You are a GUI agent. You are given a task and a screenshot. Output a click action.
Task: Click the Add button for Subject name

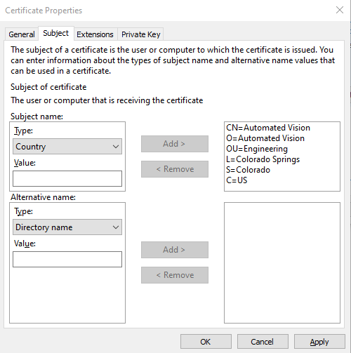tap(175, 144)
